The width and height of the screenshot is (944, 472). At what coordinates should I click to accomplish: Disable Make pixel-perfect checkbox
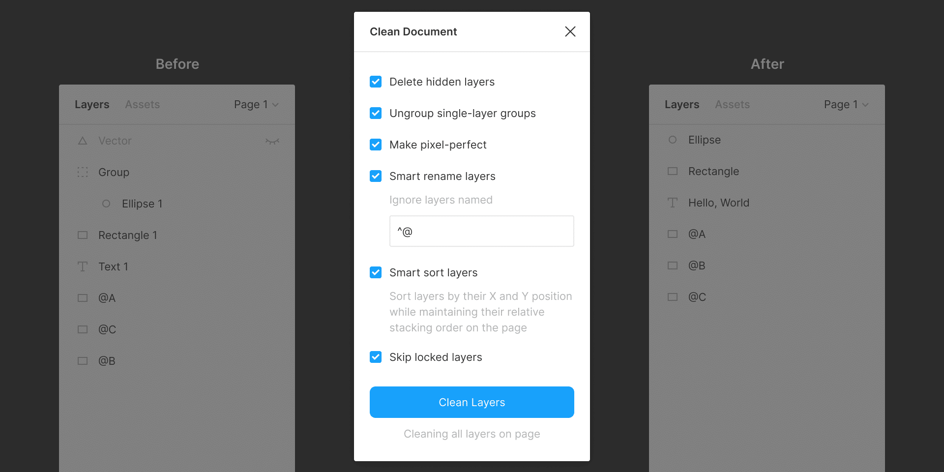376,145
